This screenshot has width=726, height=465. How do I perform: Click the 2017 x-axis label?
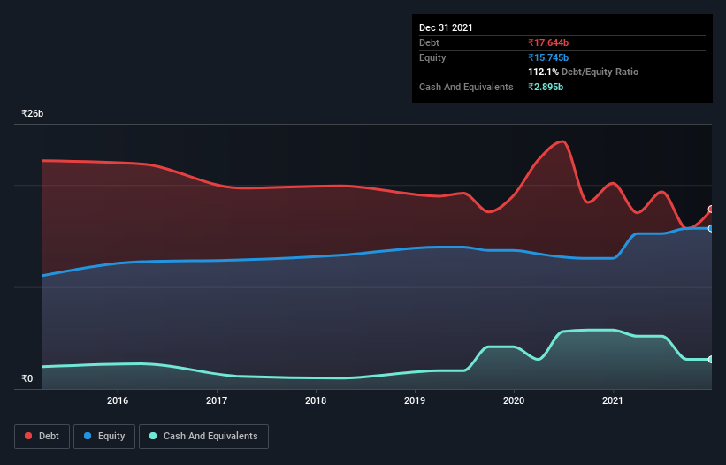tap(217, 400)
